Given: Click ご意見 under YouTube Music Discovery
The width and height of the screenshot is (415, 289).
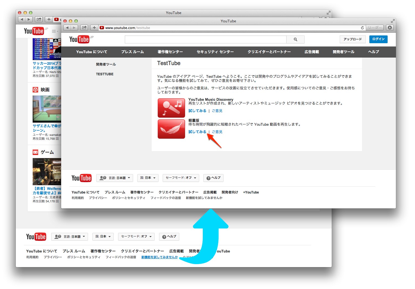Looking at the screenshot, I should [217, 111].
